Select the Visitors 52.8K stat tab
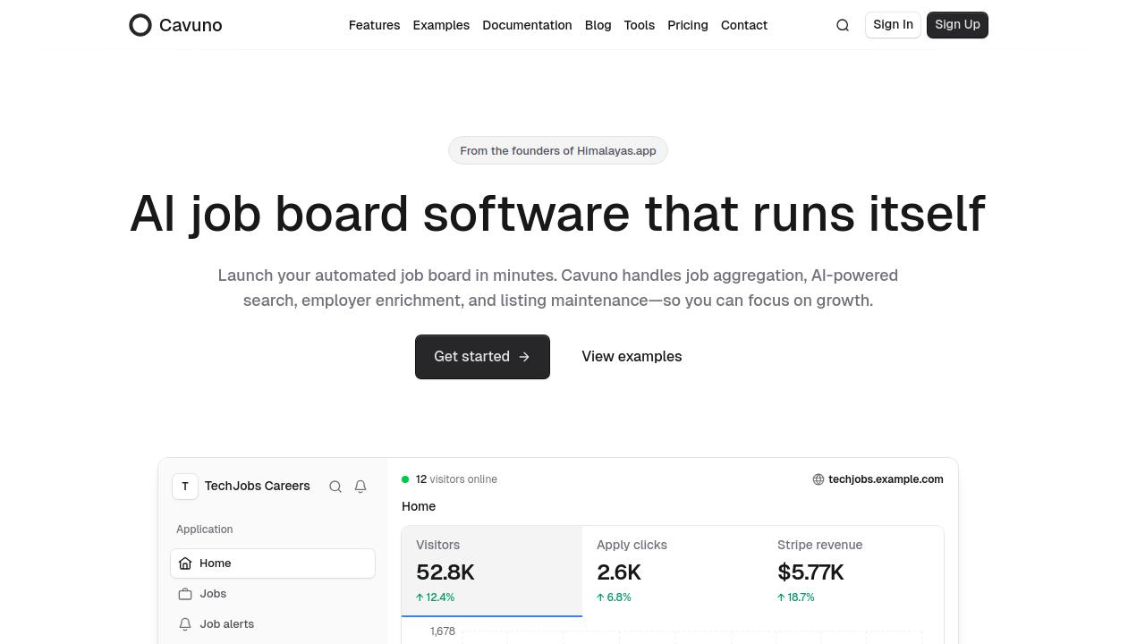The width and height of the screenshot is (1145, 644). (492, 571)
